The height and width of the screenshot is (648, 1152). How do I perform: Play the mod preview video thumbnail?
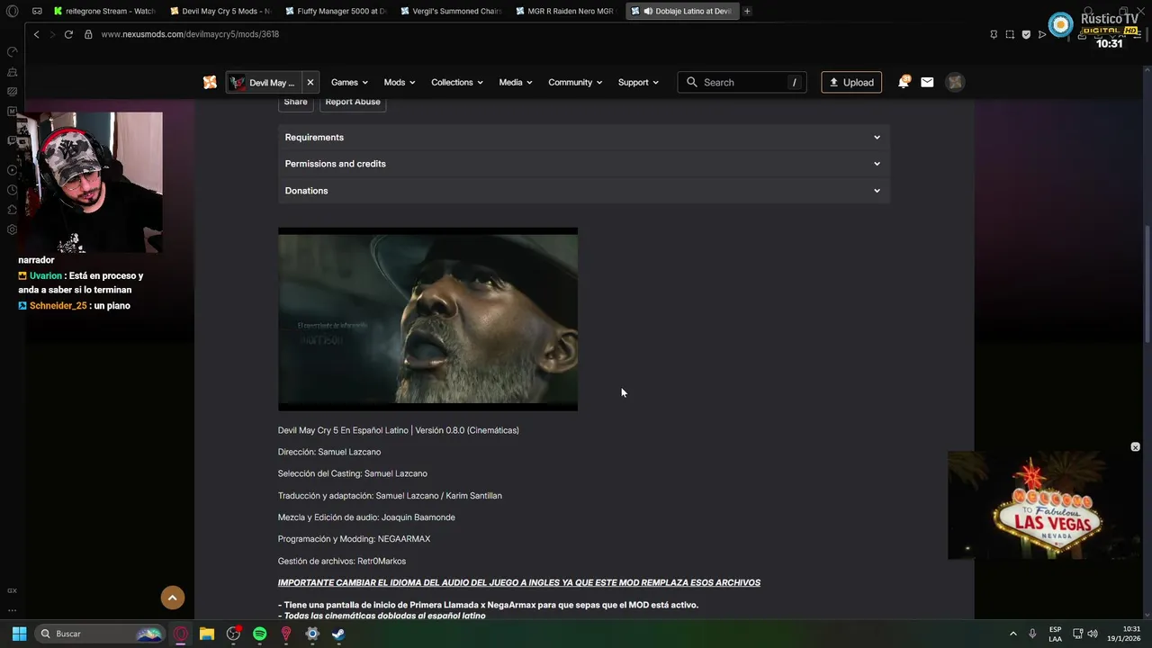tap(427, 319)
